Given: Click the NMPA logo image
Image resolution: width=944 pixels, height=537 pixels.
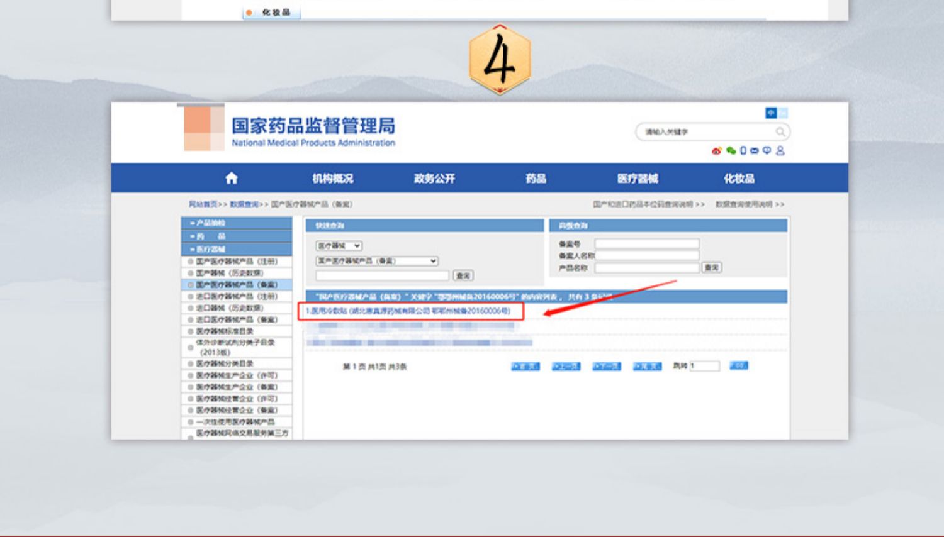Looking at the screenshot, I should (x=204, y=128).
